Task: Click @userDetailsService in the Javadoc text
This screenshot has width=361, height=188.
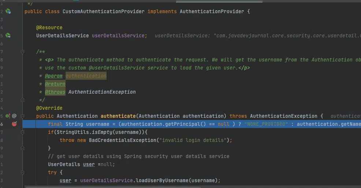Action: click(117, 68)
